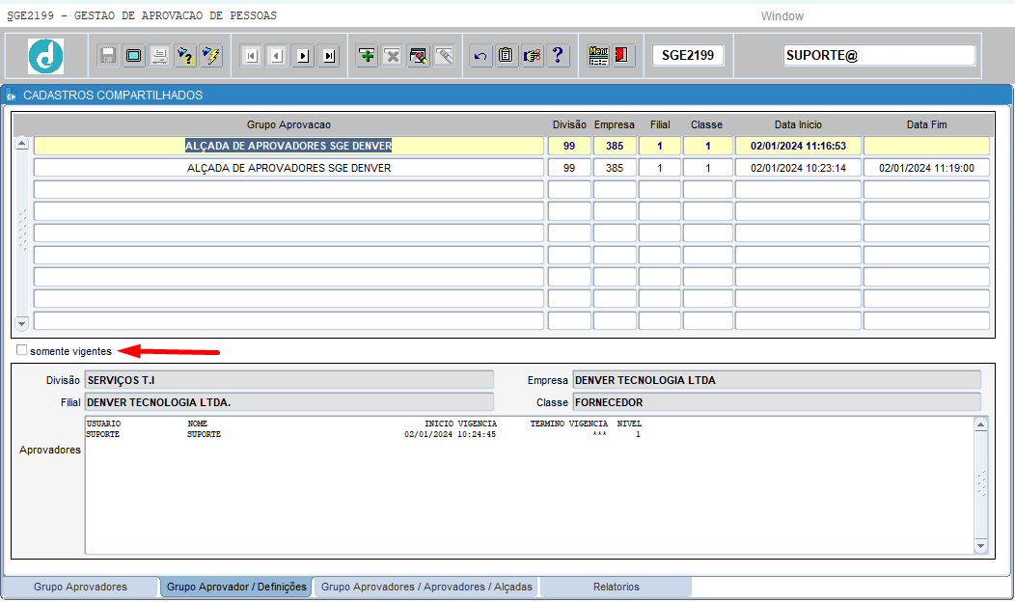
Task: Click Data Fim cell 02/01/2024 11:19:00
Action: pyautogui.click(x=926, y=168)
